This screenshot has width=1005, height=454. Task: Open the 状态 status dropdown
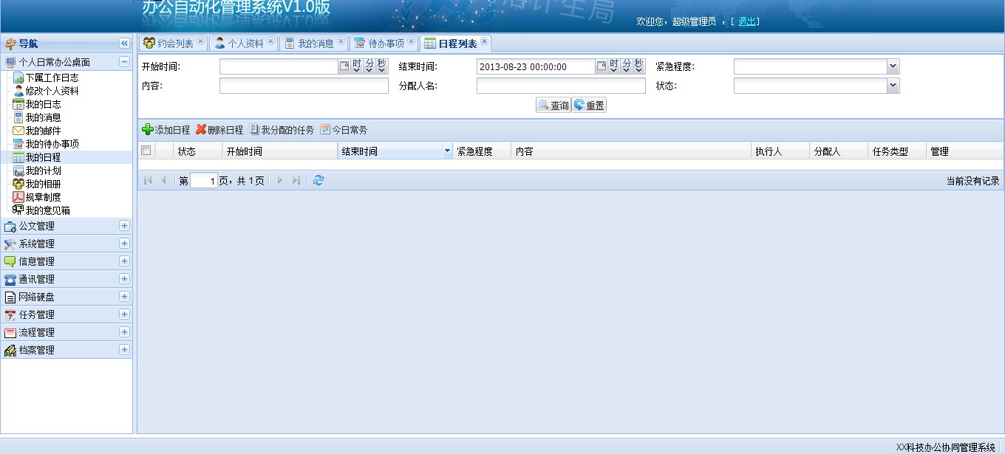pyautogui.click(x=893, y=85)
